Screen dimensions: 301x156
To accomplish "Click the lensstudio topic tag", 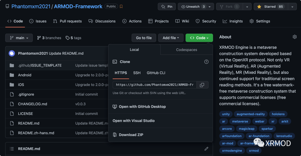I will [284, 136].
